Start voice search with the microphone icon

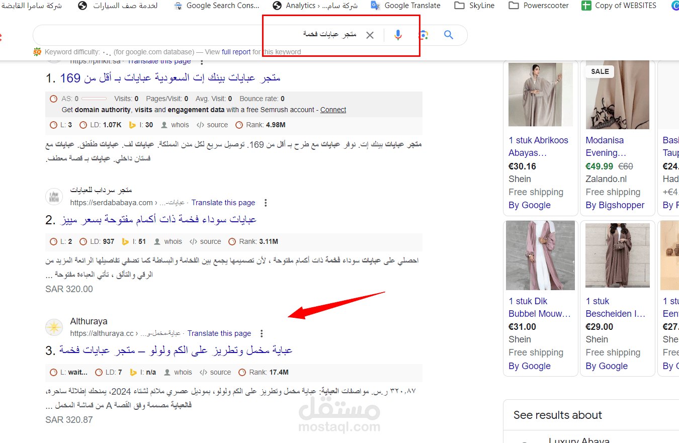point(398,35)
